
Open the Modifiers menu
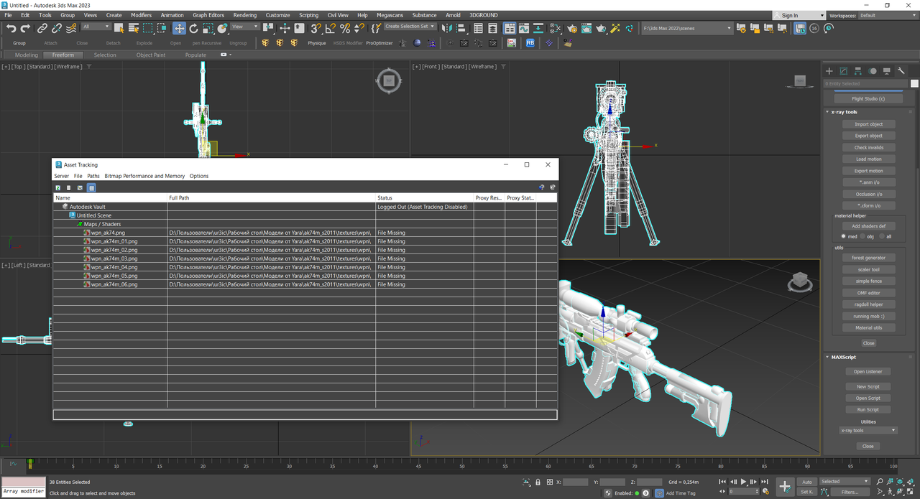[x=141, y=15]
